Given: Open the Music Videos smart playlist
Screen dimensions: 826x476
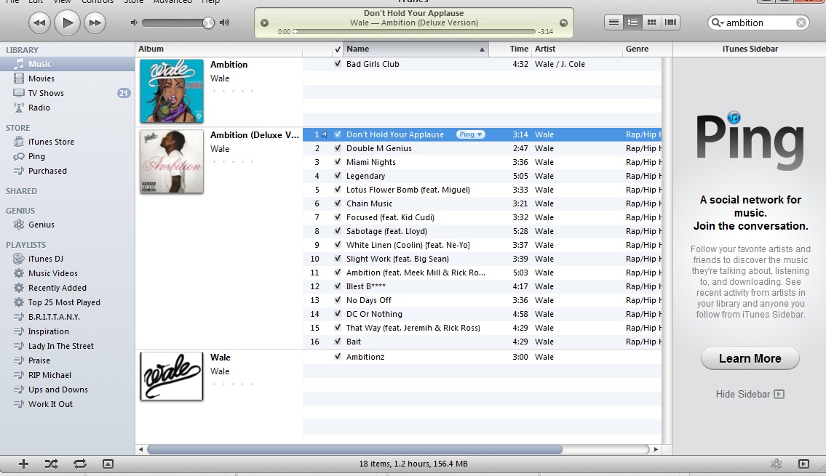Looking at the screenshot, I should point(52,273).
